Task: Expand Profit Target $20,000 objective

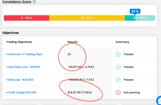Action: click(x=21, y=92)
